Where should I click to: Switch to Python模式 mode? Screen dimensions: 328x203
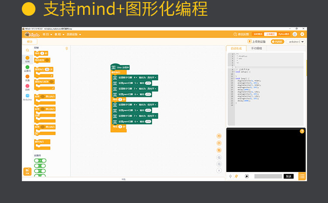point(283,34)
